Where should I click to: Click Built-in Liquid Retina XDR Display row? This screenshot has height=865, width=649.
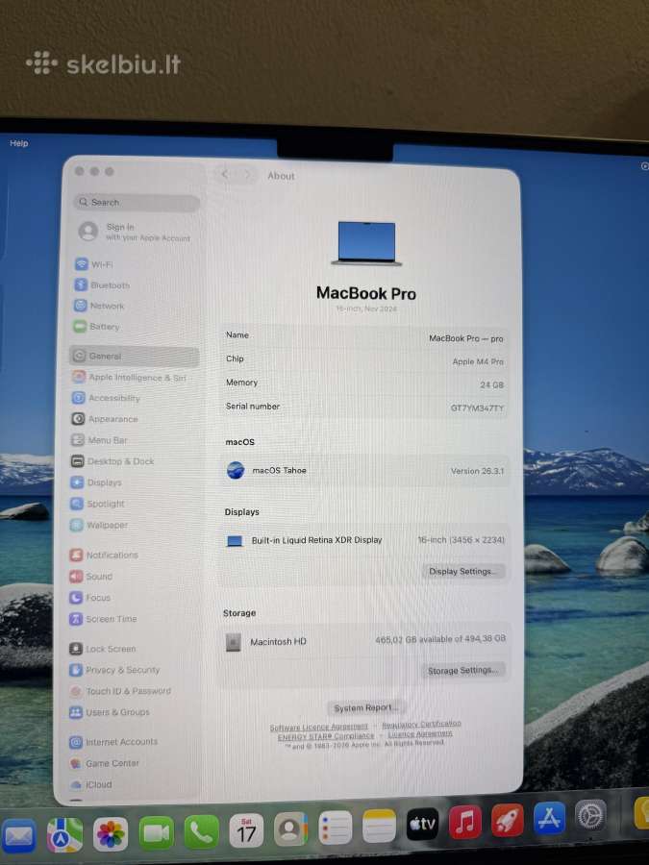pos(364,540)
